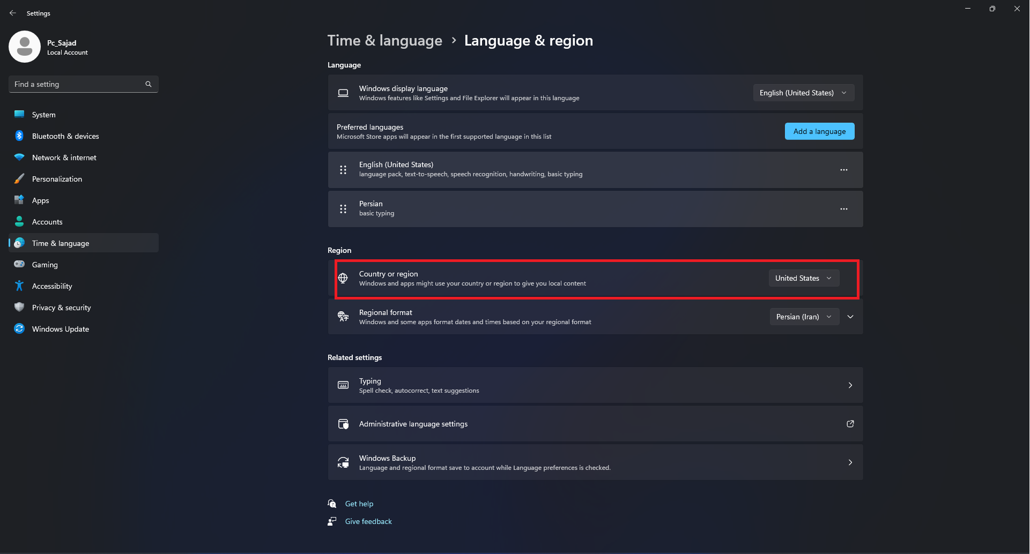Image resolution: width=1030 pixels, height=554 pixels.
Task: Go to System settings
Action: (84, 115)
